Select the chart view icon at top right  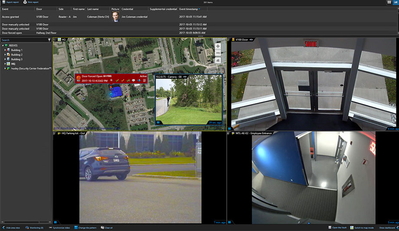click(x=396, y=2)
